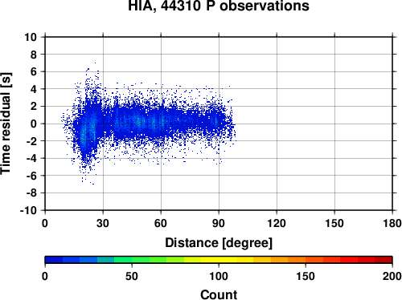This screenshot has height=300, width=402.
Task: Click the dark blue end of colorbar
Action: click(54, 260)
